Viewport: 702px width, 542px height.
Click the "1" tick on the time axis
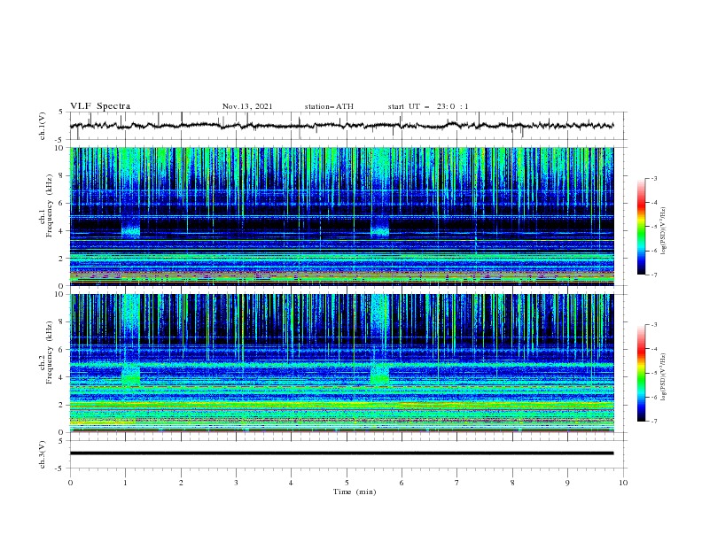(125, 483)
